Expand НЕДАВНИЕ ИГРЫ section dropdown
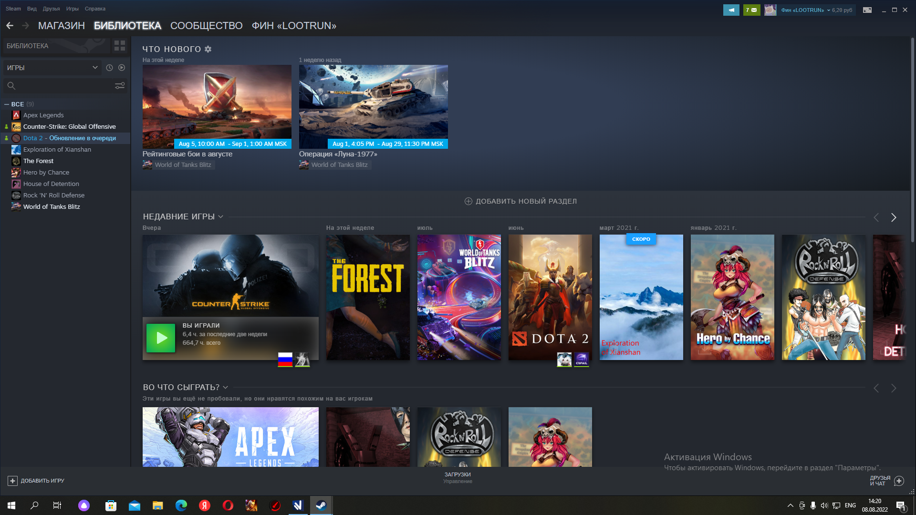 [x=220, y=216]
